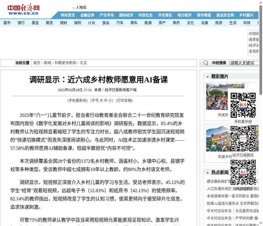This screenshot has height=226, width=263.
Task: Click the 手机看中经 QR code
Action: pyautogui.click(x=243, y=105)
